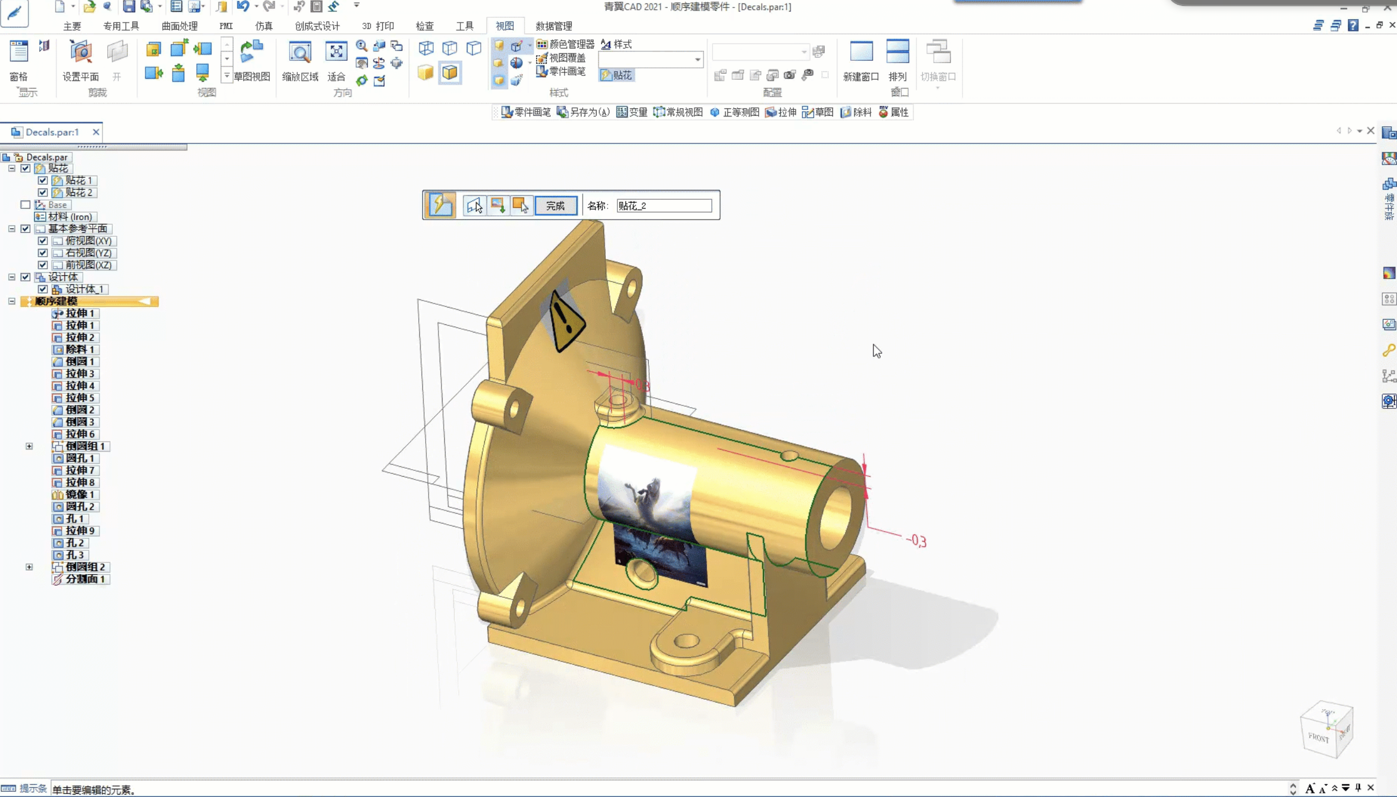The width and height of the screenshot is (1397, 797).
Task: Select the Part Painter (零件画笔) in ribbon
Action: click(x=561, y=71)
